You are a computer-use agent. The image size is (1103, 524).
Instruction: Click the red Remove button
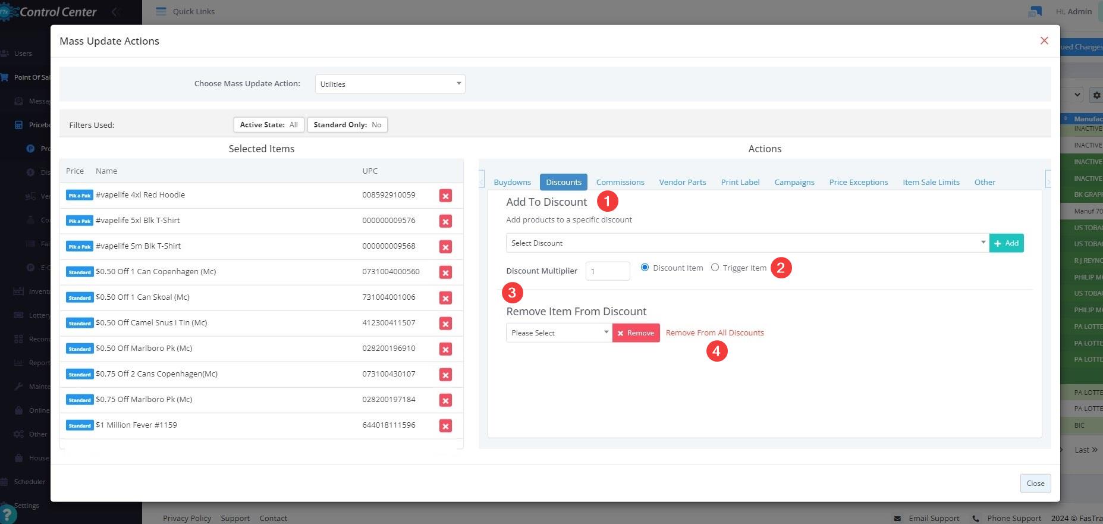point(636,332)
